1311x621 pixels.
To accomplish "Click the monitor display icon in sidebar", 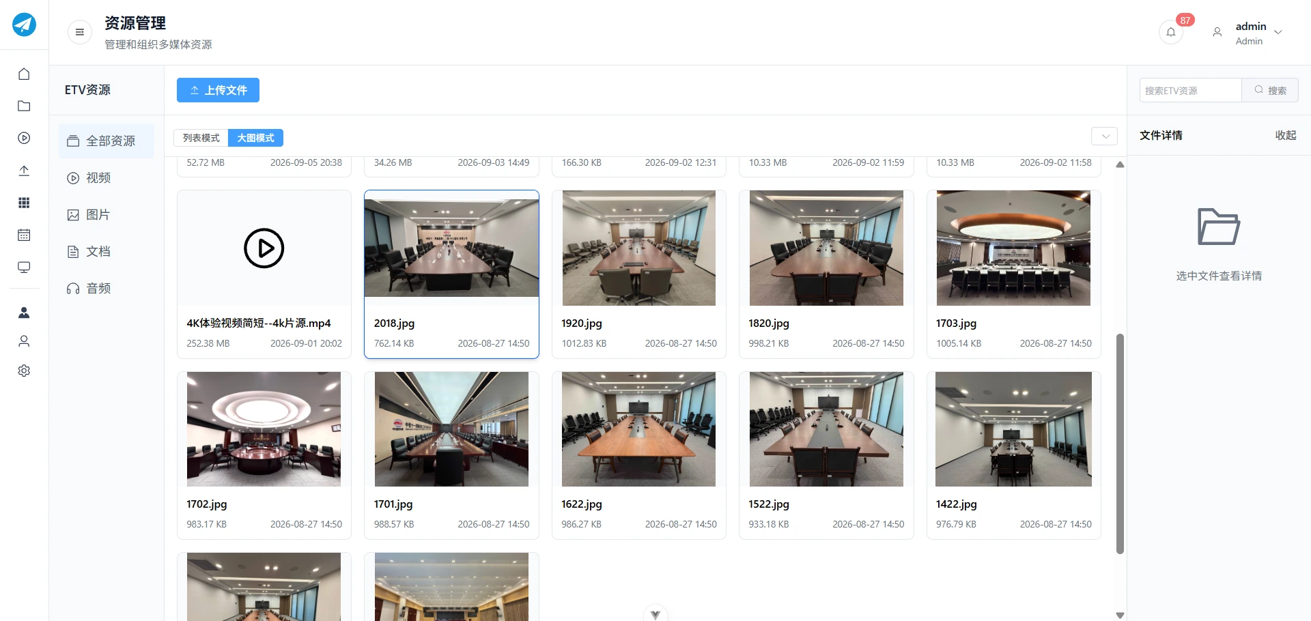I will 24,268.
